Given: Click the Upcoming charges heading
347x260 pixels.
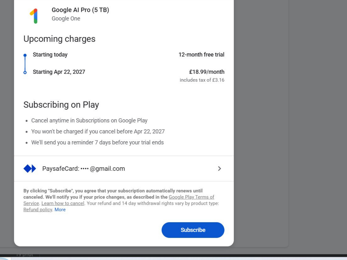Looking at the screenshot, I should (x=59, y=39).
